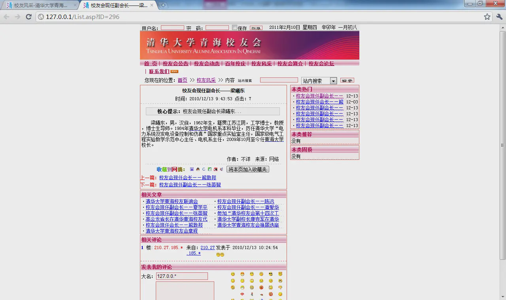Reload the page with browser refresh icon
This screenshot has height=300, width=506.
tap(28, 17)
